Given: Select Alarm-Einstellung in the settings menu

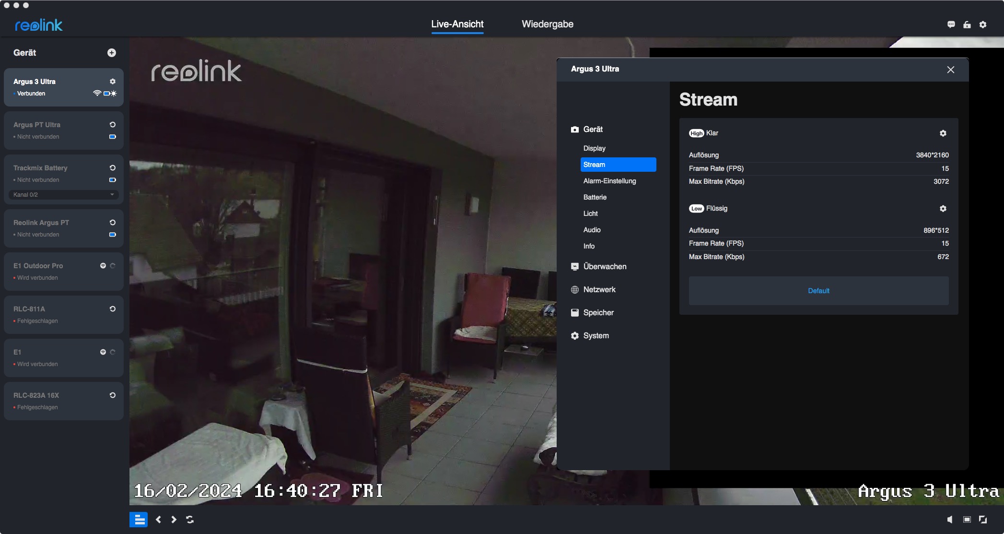Looking at the screenshot, I should 609,181.
